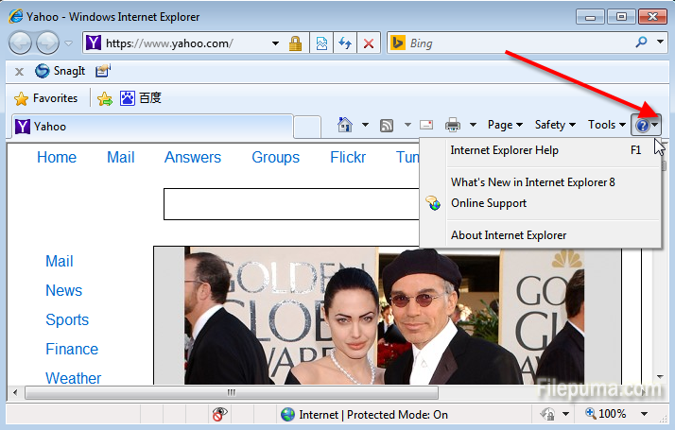Click the Print icon in command bar
Image resolution: width=675 pixels, height=430 pixels.
click(x=453, y=125)
